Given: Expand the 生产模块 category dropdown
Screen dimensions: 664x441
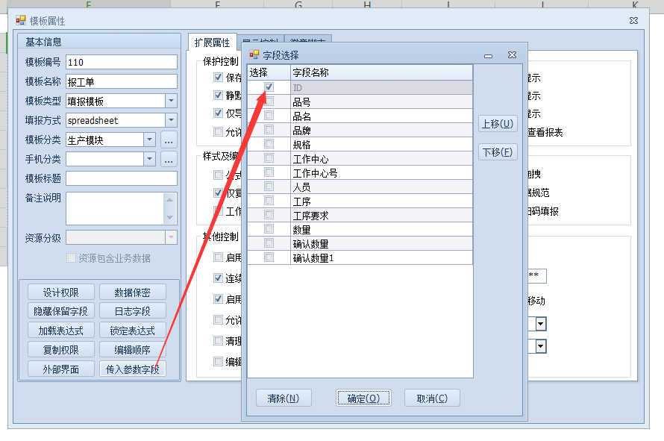Looking at the screenshot, I should point(148,140).
